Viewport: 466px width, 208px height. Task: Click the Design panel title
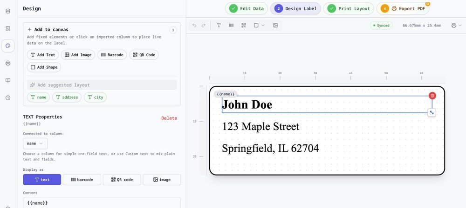[x=32, y=9]
